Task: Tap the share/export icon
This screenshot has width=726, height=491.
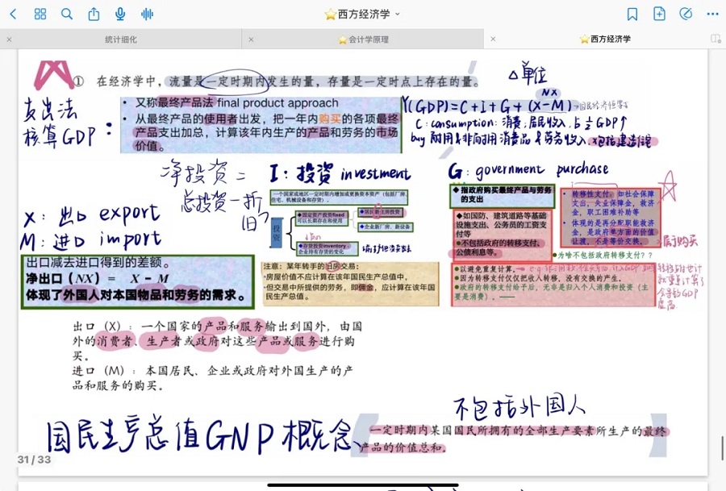Action: point(94,14)
